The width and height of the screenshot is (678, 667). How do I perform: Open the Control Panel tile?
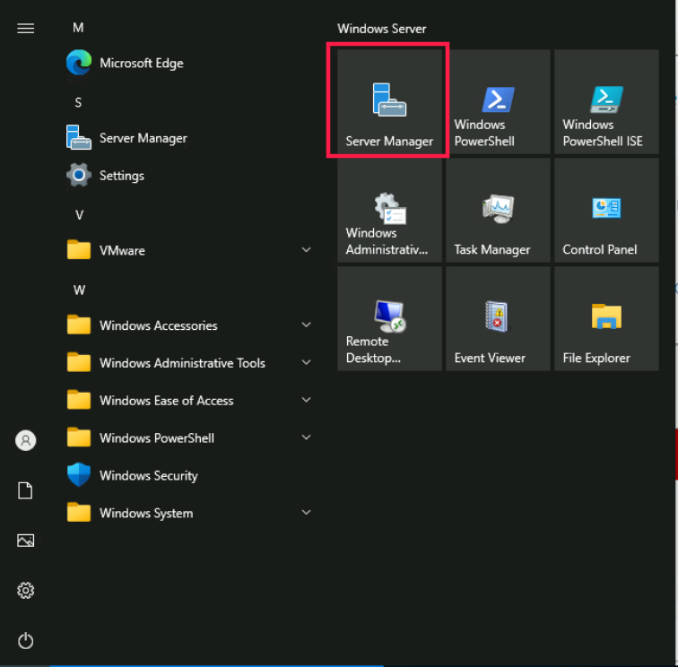[x=606, y=210]
